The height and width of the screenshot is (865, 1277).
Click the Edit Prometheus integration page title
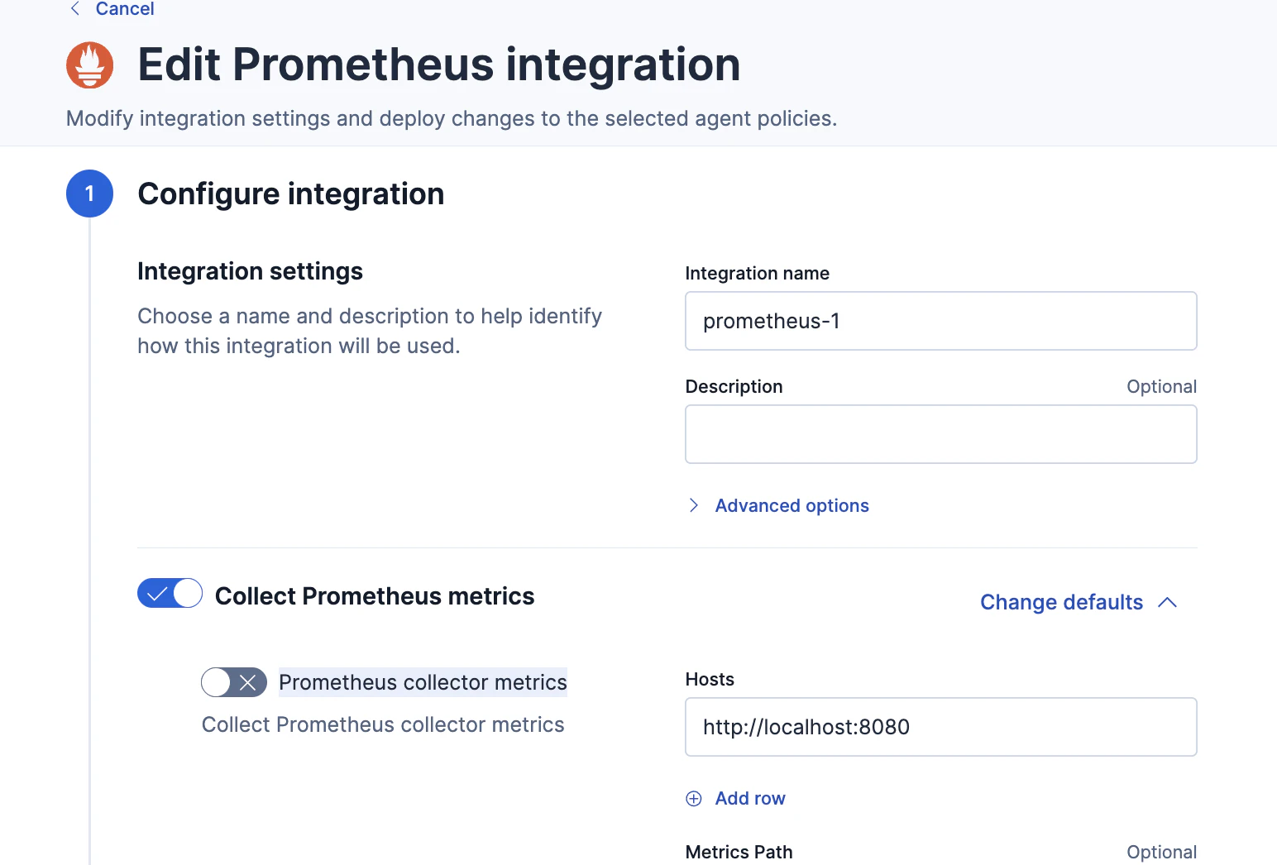point(438,65)
